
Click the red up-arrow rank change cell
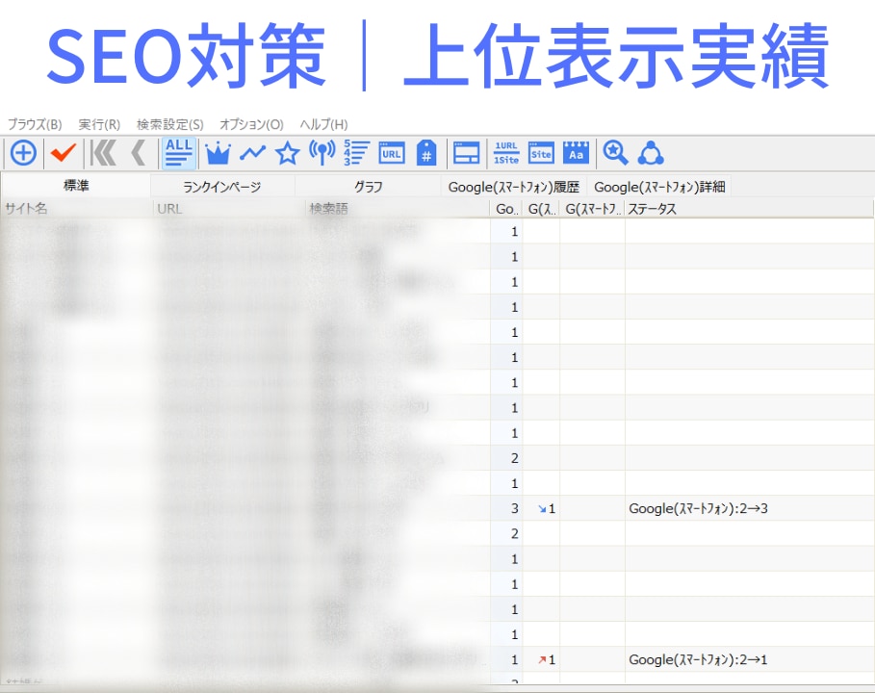click(542, 659)
